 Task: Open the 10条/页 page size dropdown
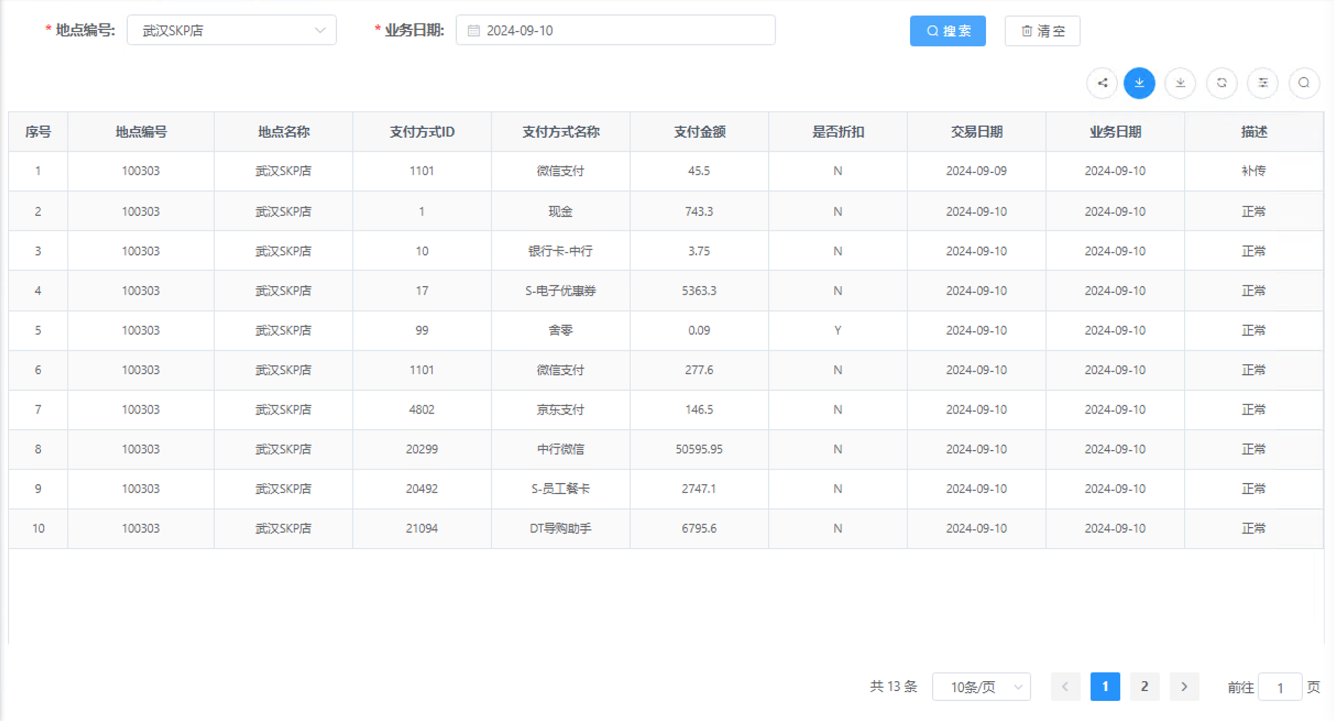tap(981, 686)
